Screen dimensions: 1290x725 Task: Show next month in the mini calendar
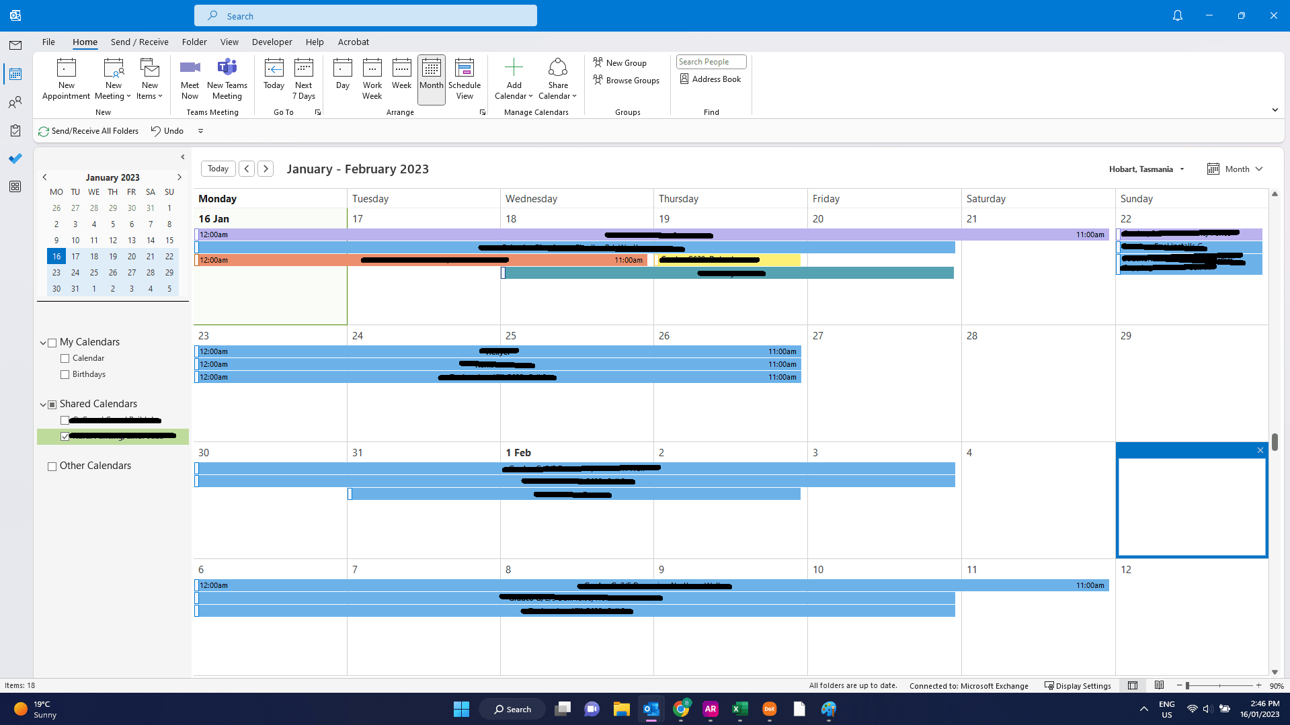point(179,177)
